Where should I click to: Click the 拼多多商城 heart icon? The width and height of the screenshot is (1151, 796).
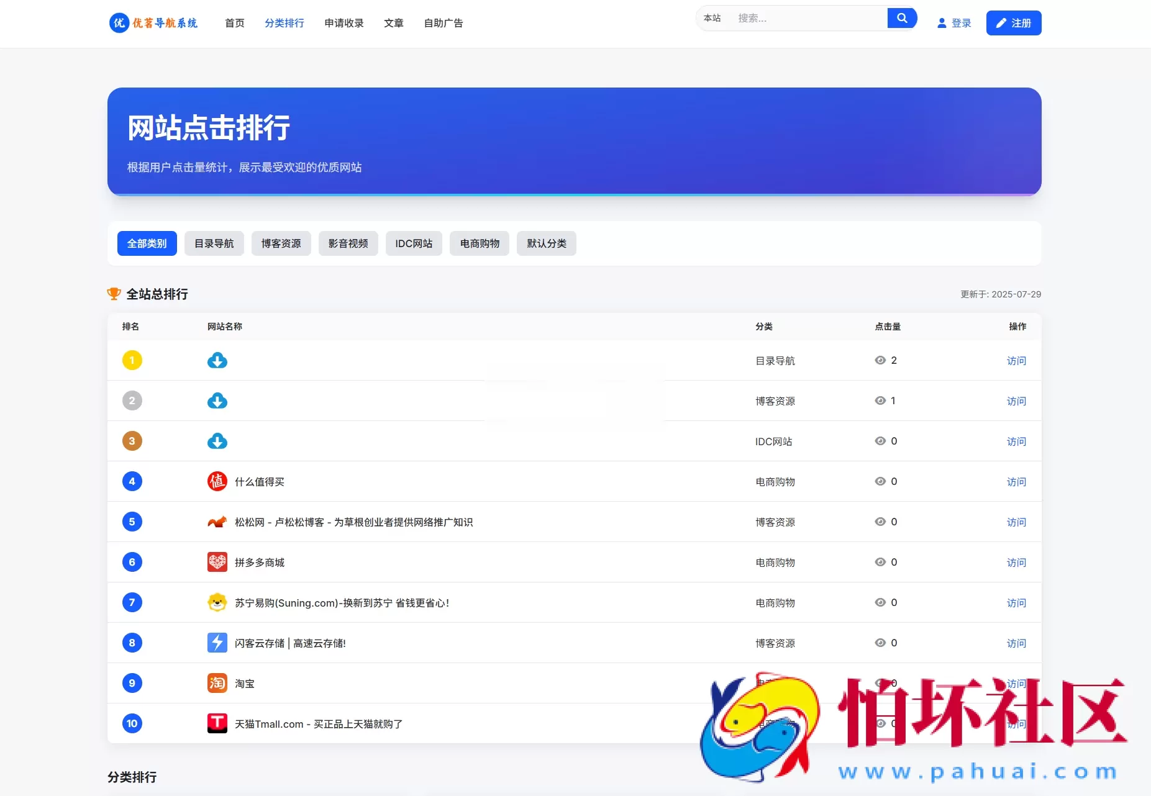pyautogui.click(x=217, y=562)
